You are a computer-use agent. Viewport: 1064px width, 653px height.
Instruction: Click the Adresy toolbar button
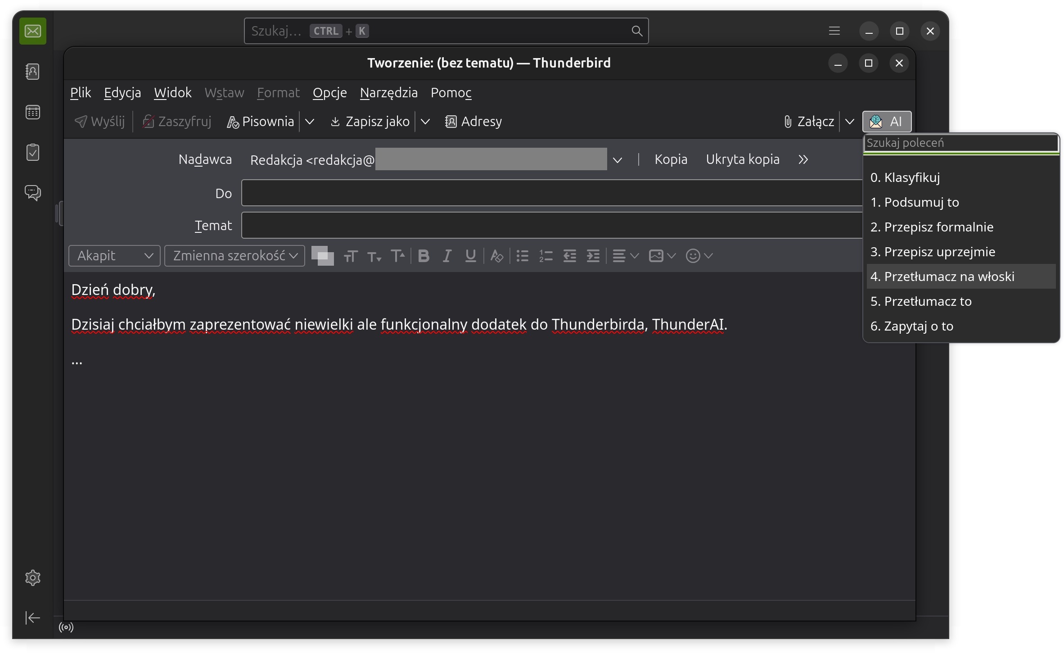coord(473,122)
